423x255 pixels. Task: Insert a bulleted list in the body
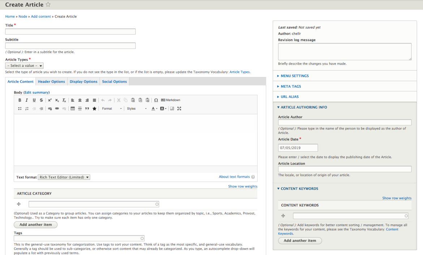pos(19,109)
